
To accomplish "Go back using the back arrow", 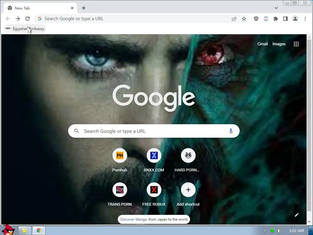I will [x=8, y=19].
